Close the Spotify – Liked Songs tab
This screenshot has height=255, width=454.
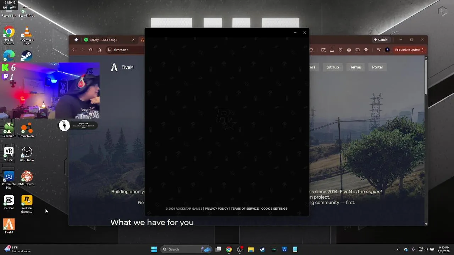[x=133, y=40]
